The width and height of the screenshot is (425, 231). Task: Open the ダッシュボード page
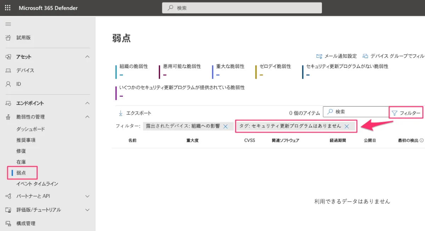click(x=30, y=129)
